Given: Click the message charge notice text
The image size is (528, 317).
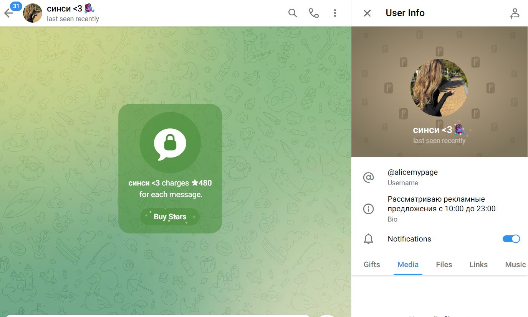Looking at the screenshot, I should click(170, 189).
